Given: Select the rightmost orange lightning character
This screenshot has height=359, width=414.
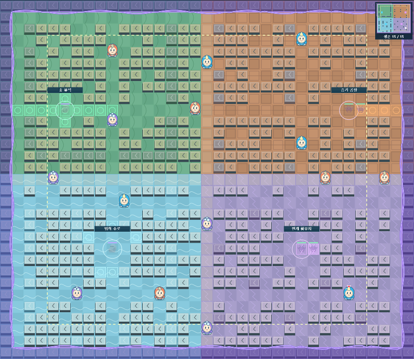Looking at the screenshot, I should pos(385,178).
